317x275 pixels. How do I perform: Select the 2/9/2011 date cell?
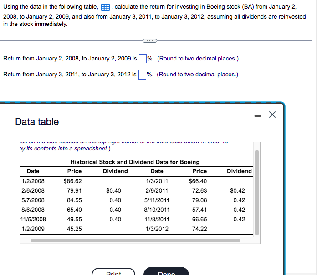157,190
